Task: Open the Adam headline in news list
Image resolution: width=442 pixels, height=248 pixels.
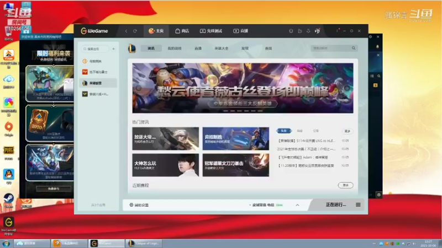Action: (303, 157)
